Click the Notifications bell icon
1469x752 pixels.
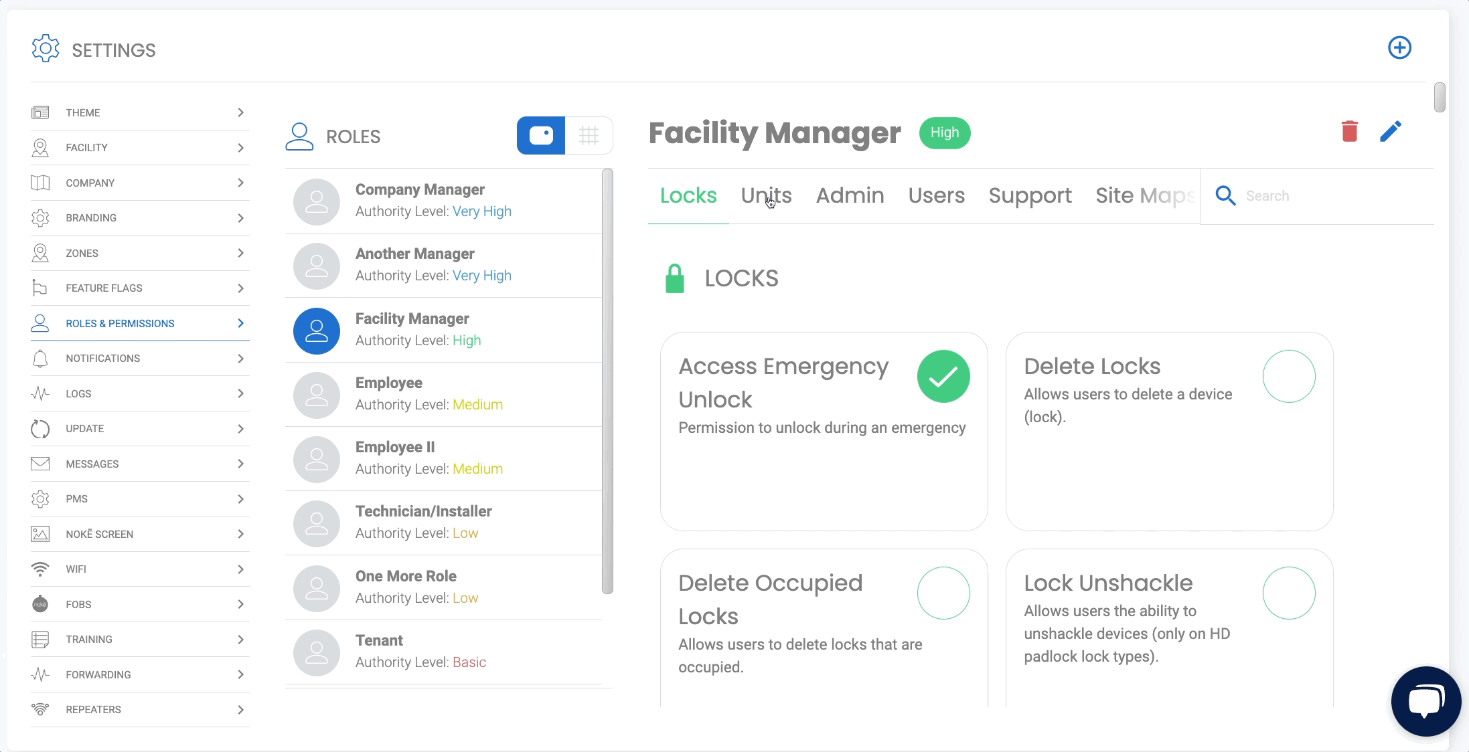pos(40,359)
